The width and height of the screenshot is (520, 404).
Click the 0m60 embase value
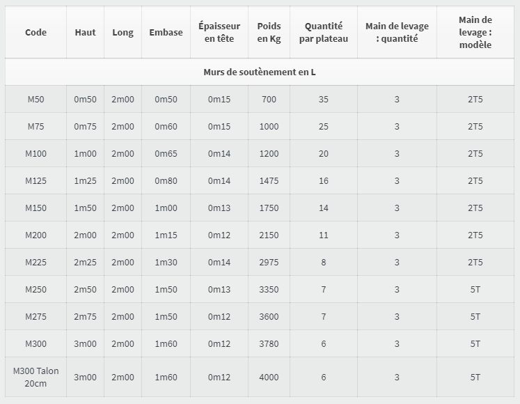tap(166, 127)
